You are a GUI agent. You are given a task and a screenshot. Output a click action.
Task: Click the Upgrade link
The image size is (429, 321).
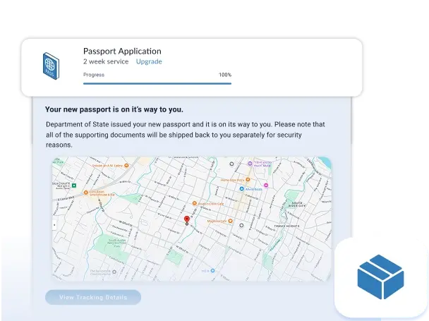(149, 62)
